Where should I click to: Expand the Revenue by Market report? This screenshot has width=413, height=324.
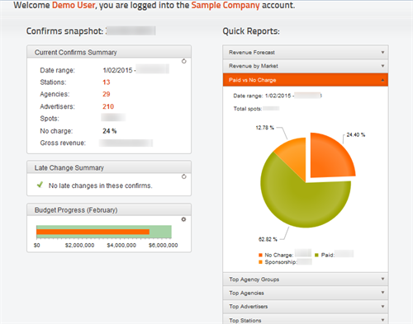(x=306, y=66)
